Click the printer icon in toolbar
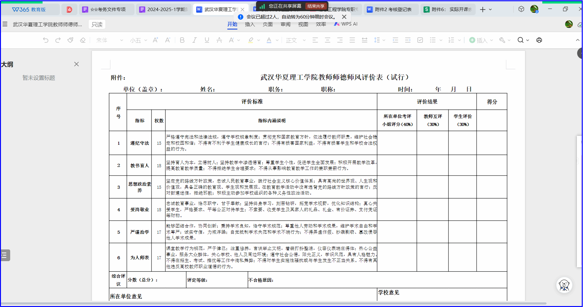The height and width of the screenshot is (307, 583). [x=539, y=40]
